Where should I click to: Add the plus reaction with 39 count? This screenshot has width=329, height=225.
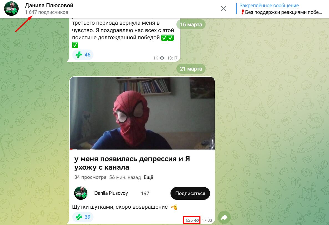point(83,217)
